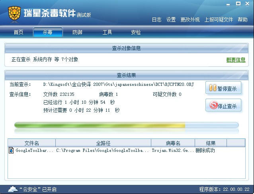Open 更改外观 option
The height and width of the screenshot is (194, 254).
[190, 20]
